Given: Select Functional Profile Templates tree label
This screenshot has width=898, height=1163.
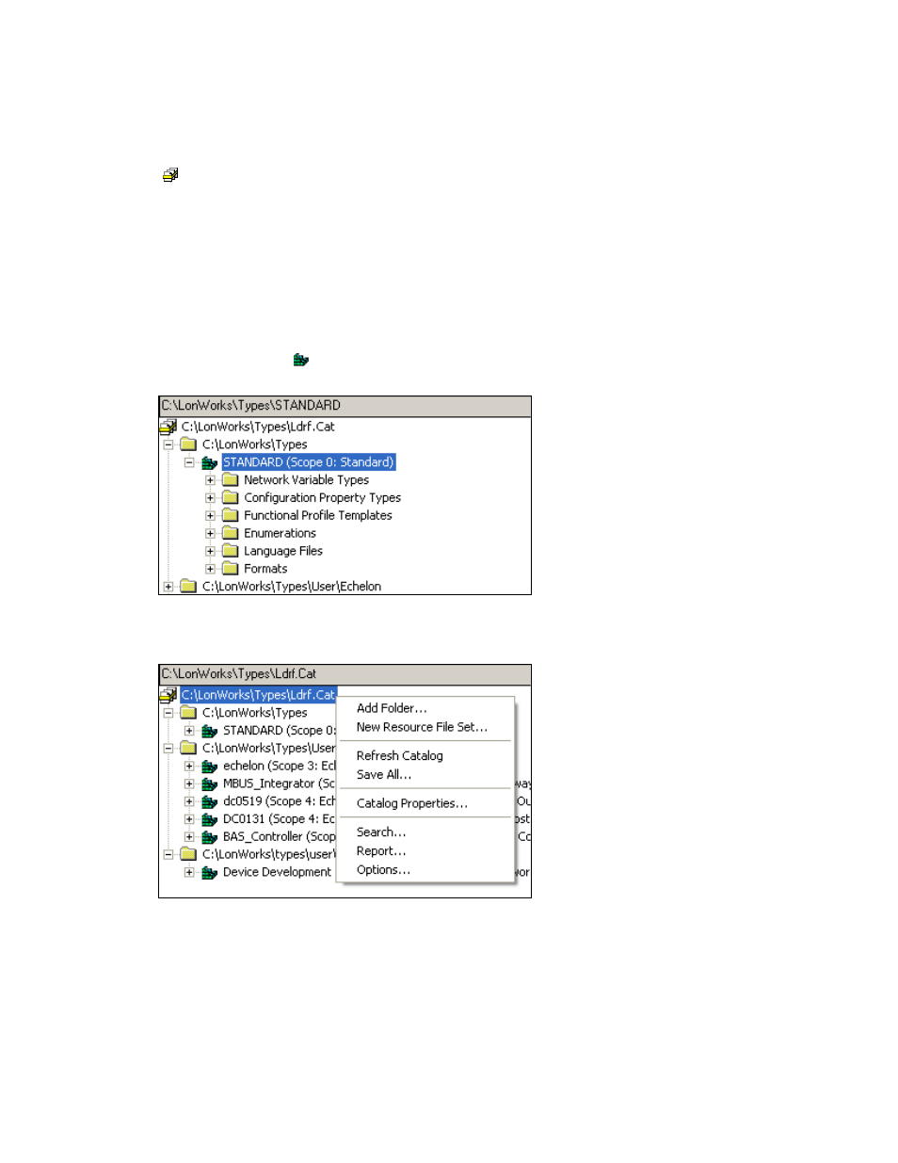Looking at the screenshot, I should (x=318, y=516).
